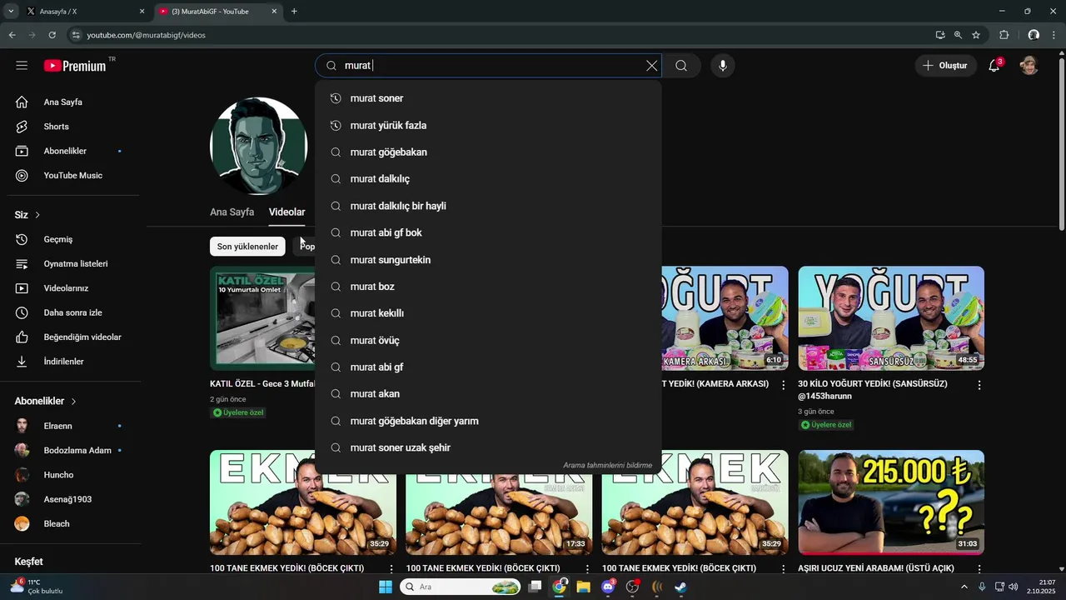
Task: Click the YouTube Premium logo
Action: point(75,66)
